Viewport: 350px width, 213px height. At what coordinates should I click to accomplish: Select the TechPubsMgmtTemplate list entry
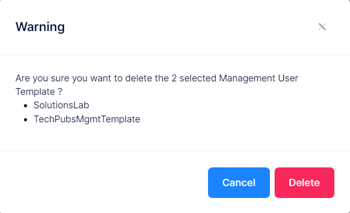(87, 119)
